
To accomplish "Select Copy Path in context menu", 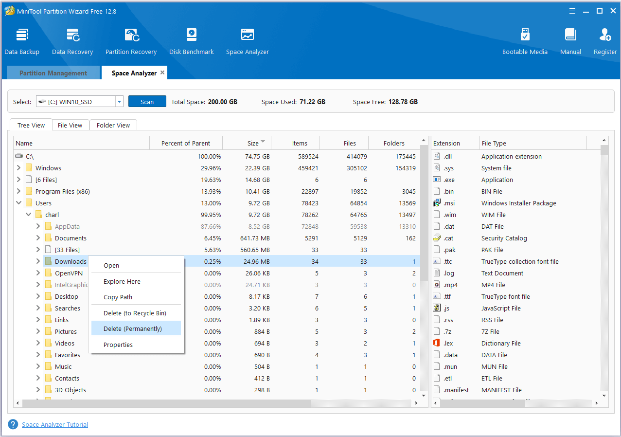I will point(118,297).
